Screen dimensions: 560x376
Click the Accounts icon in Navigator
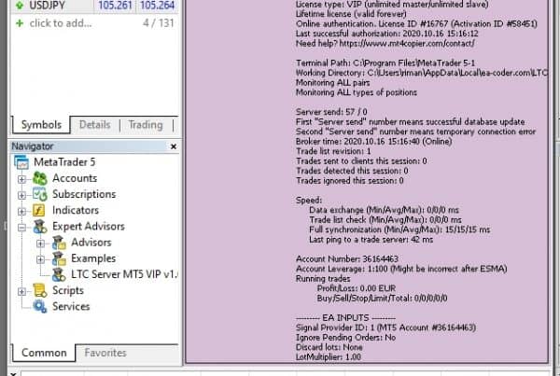tap(40, 178)
